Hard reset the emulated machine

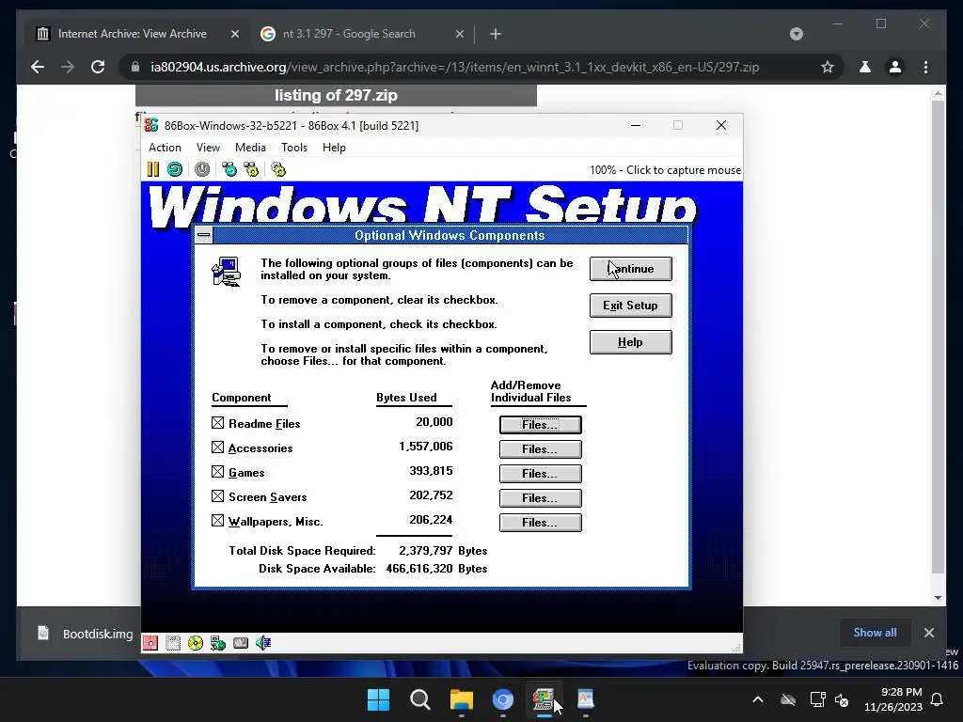pos(175,169)
